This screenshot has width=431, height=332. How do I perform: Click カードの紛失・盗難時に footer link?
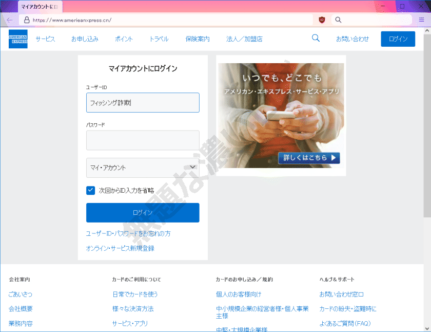(x=348, y=309)
